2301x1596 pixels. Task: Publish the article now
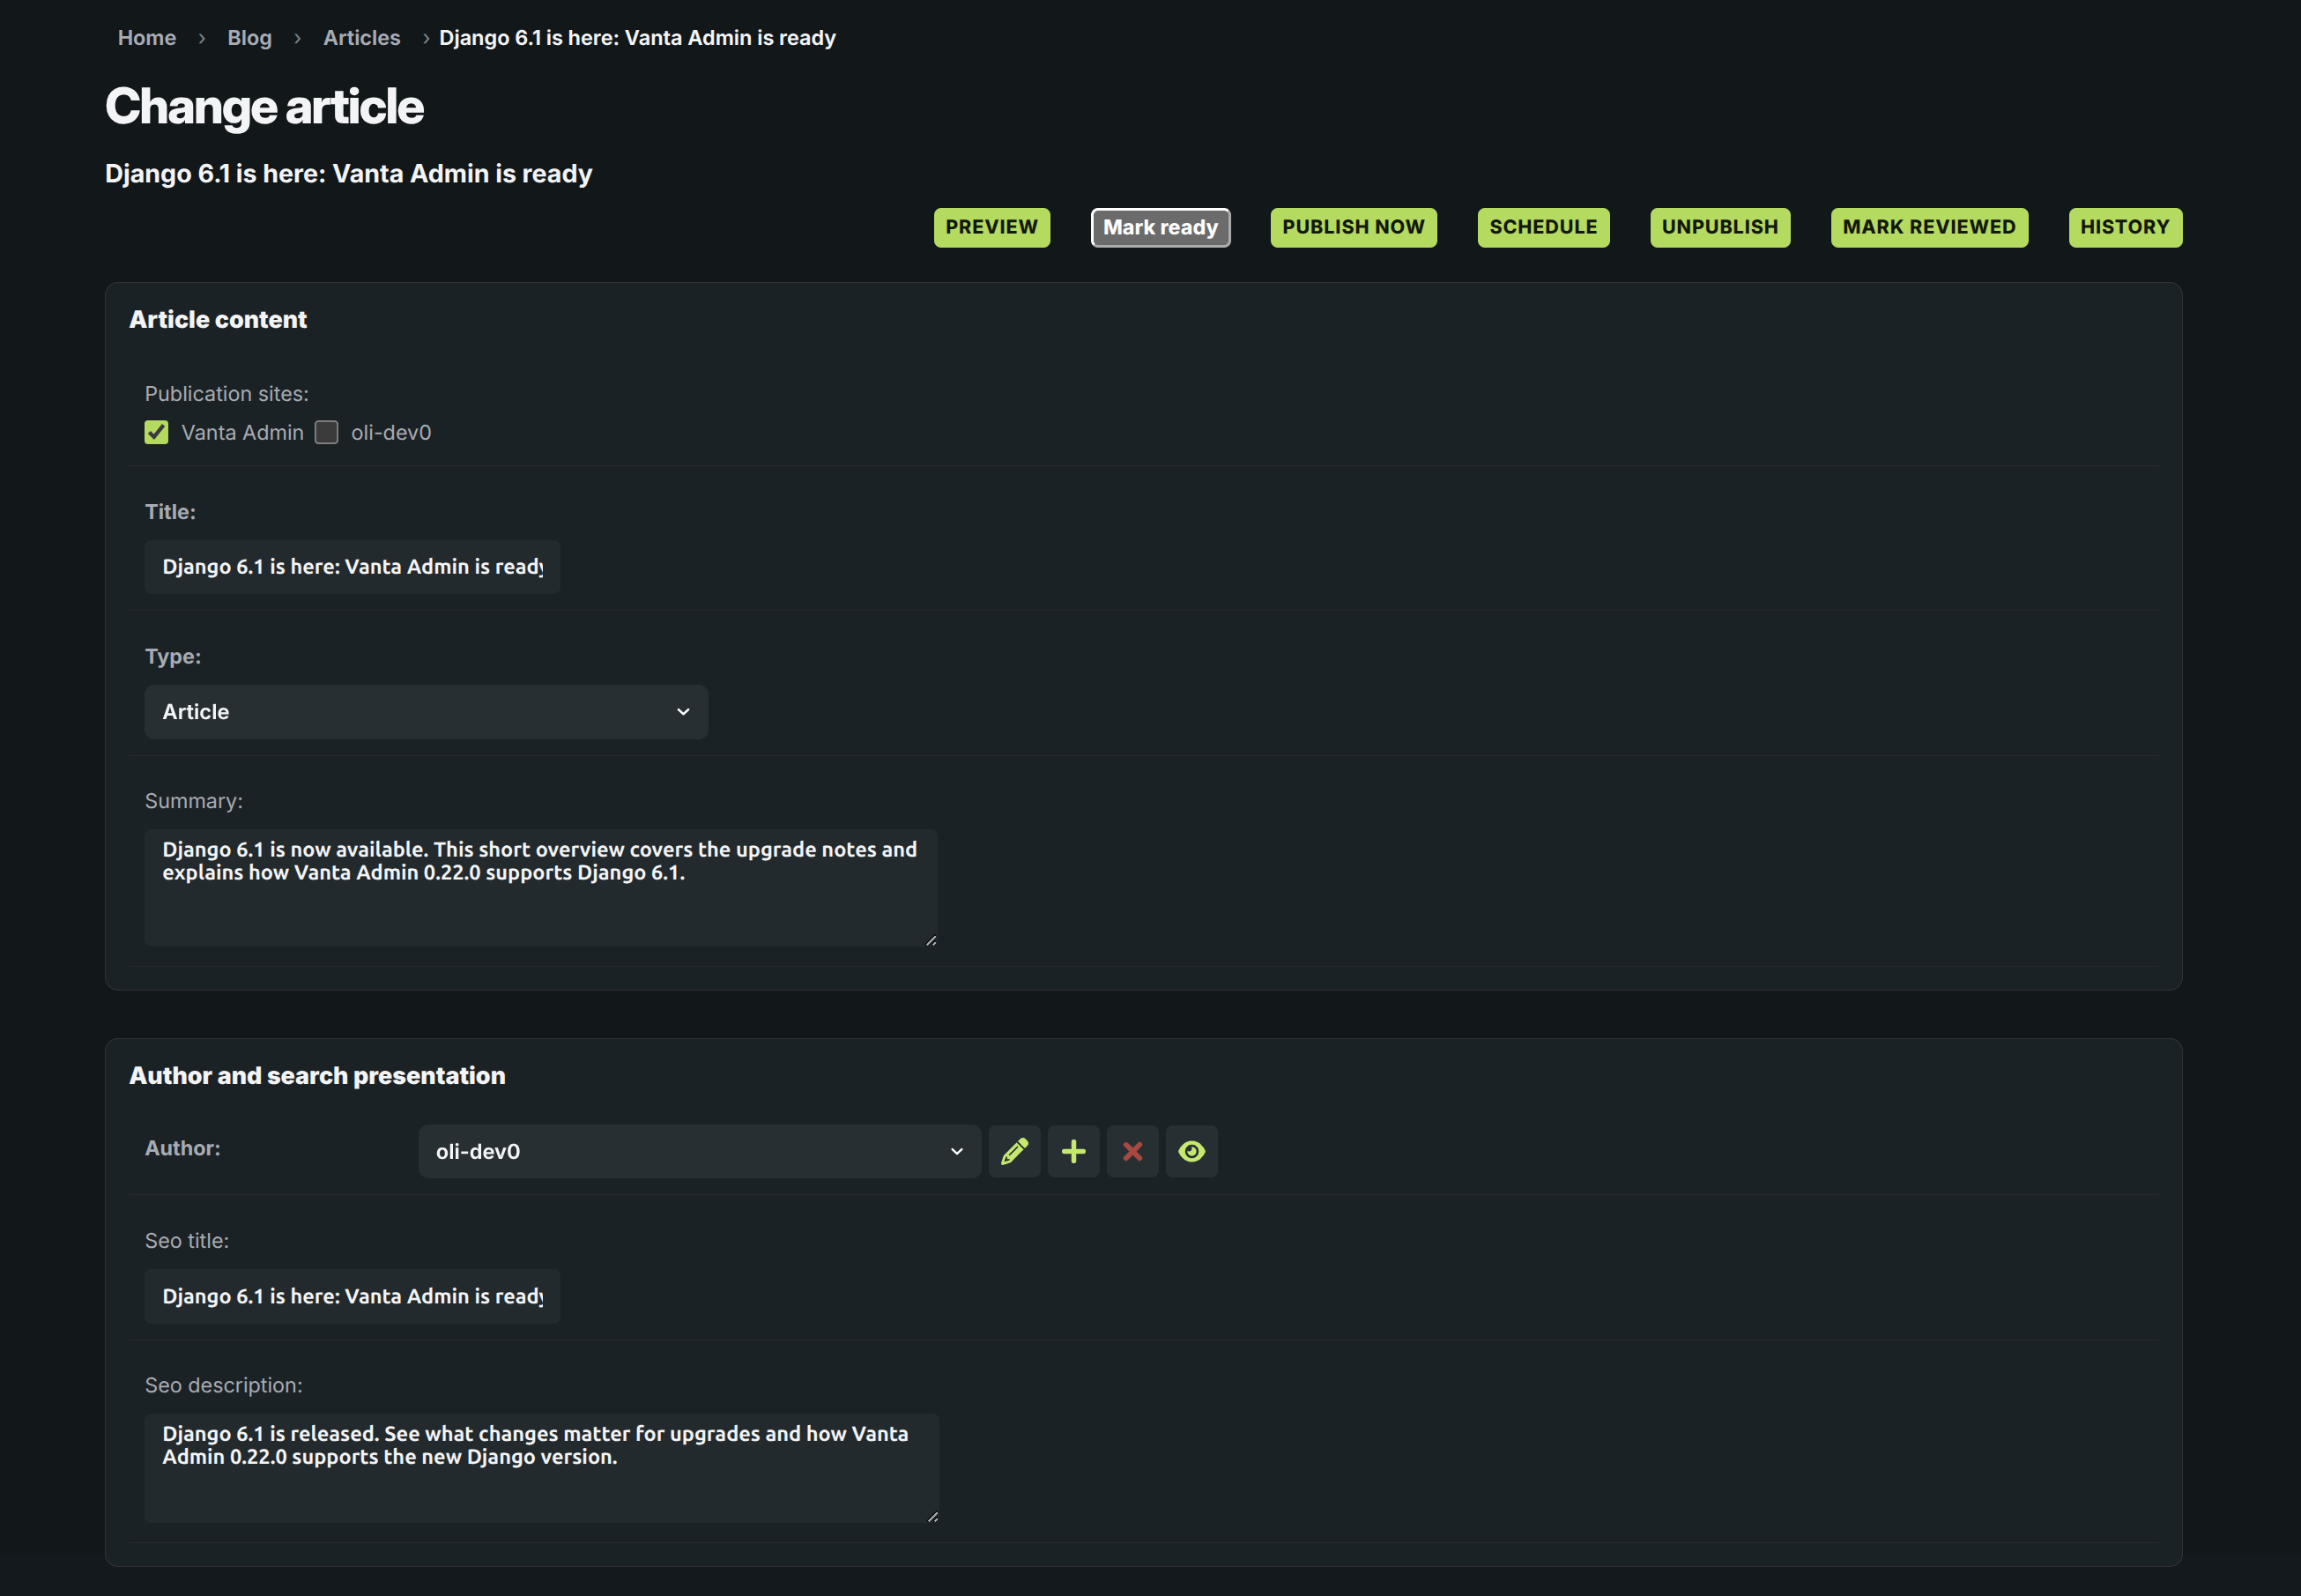point(1353,227)
